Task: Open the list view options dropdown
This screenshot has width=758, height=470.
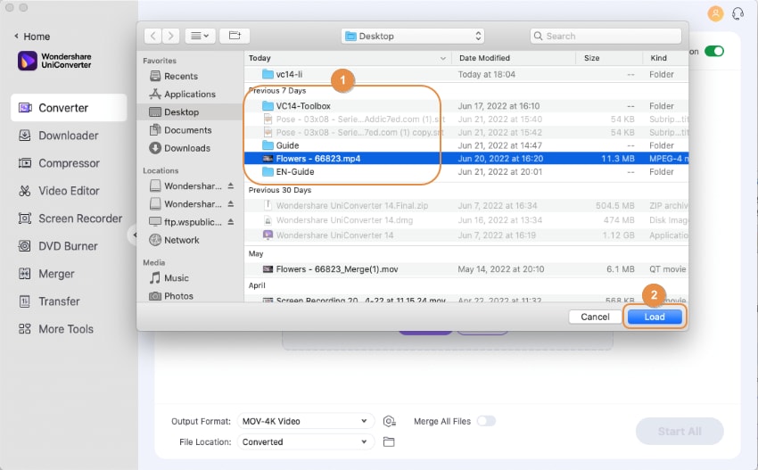Action: [x=200, y=36]
